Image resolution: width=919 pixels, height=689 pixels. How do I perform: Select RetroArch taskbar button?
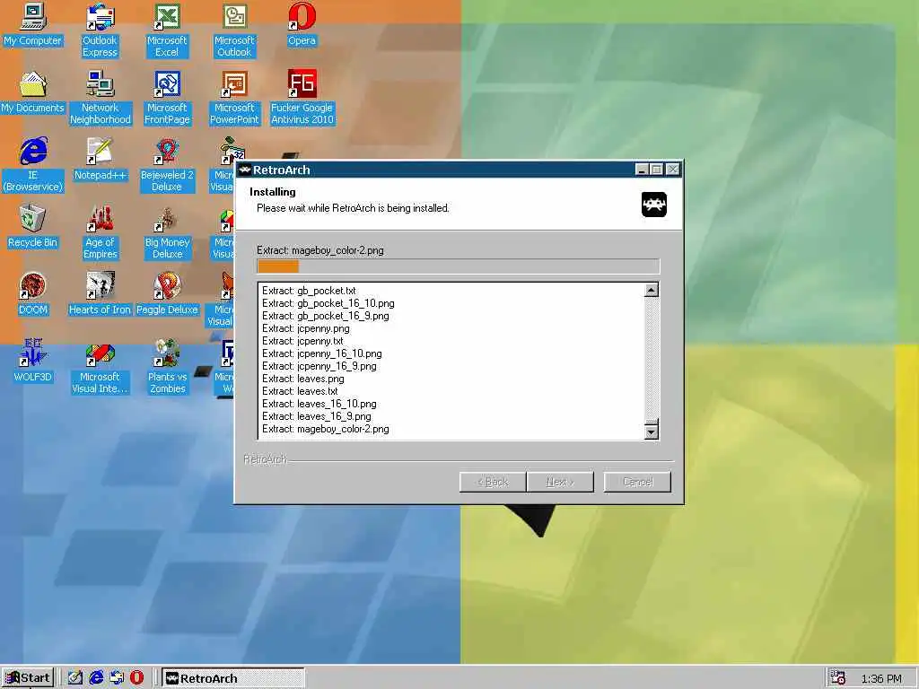point(233,678)
